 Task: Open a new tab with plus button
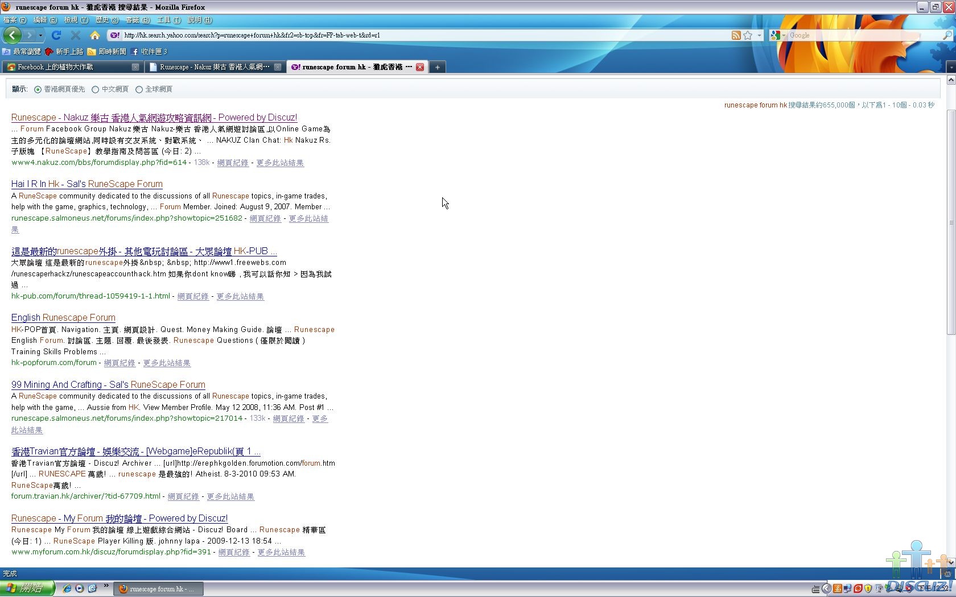(x=437, y=67)
